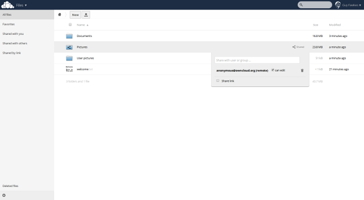Image resolution: width=364 pixels, height=200 pixels.
Task: Focus the 'Share with user or group' field
Action: 257,60
